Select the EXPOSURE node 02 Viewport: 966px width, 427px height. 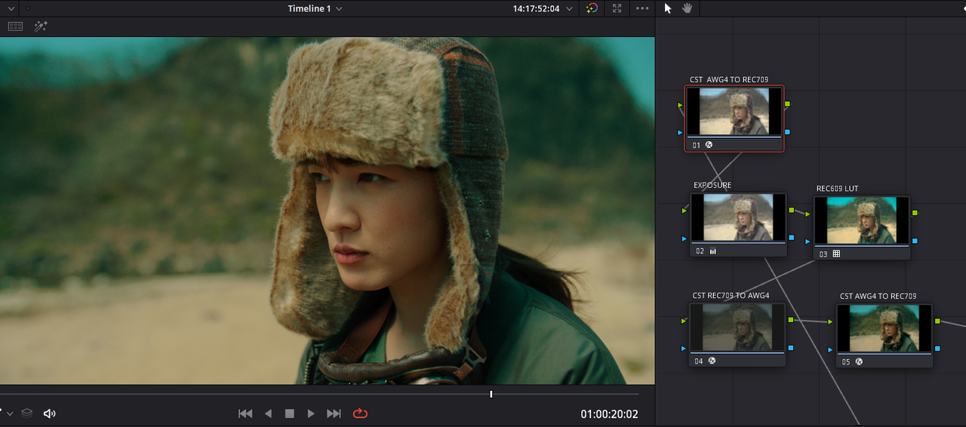coord(738,225)
